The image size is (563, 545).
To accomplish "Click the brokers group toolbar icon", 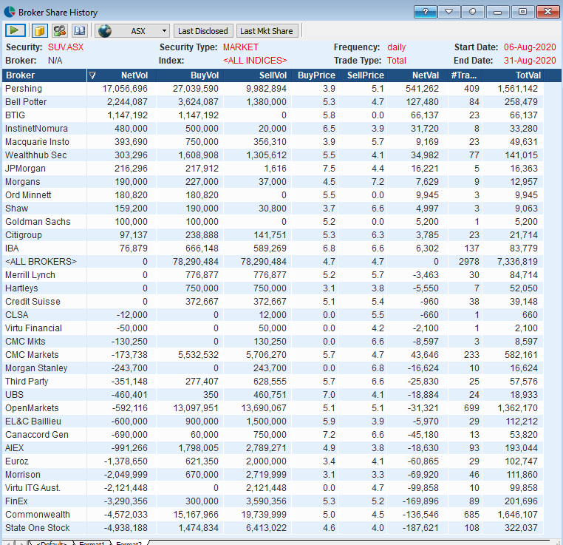I will pyautogui.click(x=60, y=30).
